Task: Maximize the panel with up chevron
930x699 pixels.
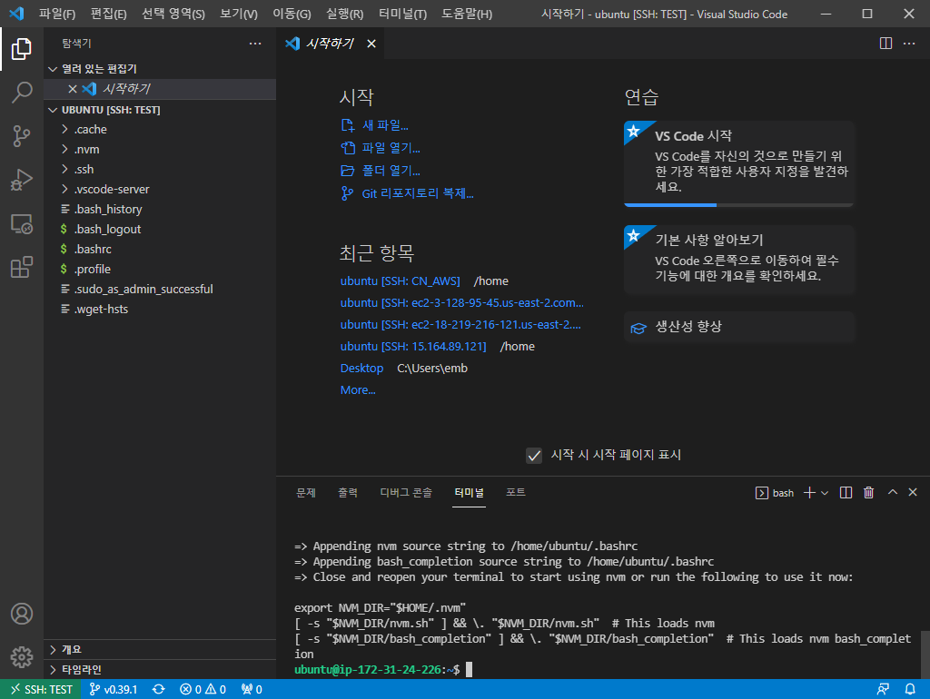Action: point(892,493)
